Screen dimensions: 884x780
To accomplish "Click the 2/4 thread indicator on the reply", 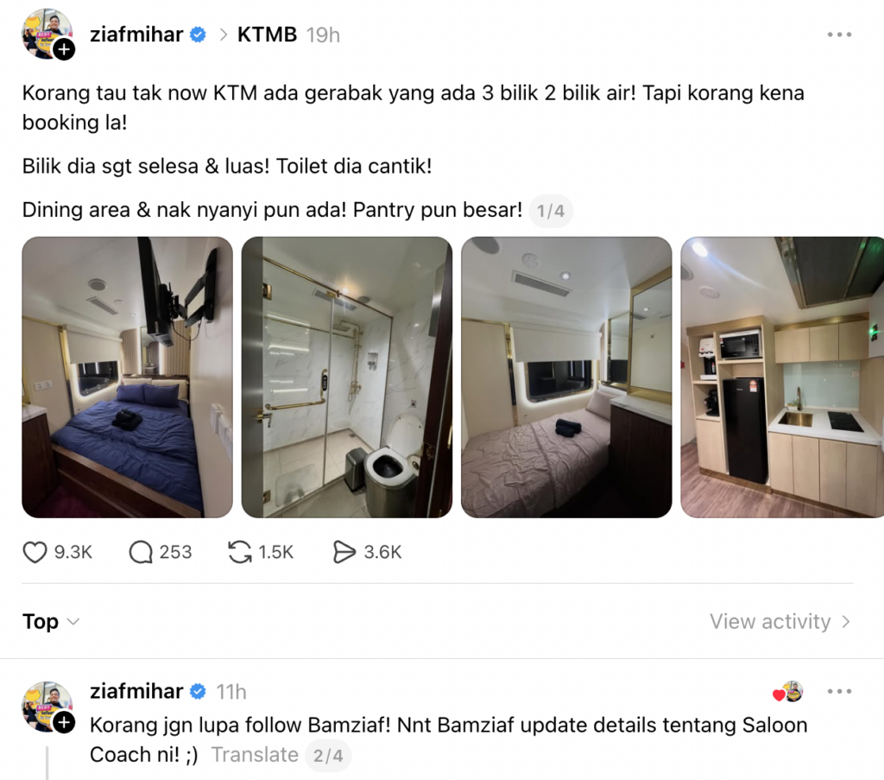I will coord(328,755).
